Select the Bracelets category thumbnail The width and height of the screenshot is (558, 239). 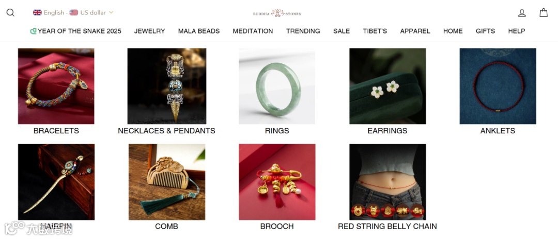pyautogui.click(x=56, y=86)
